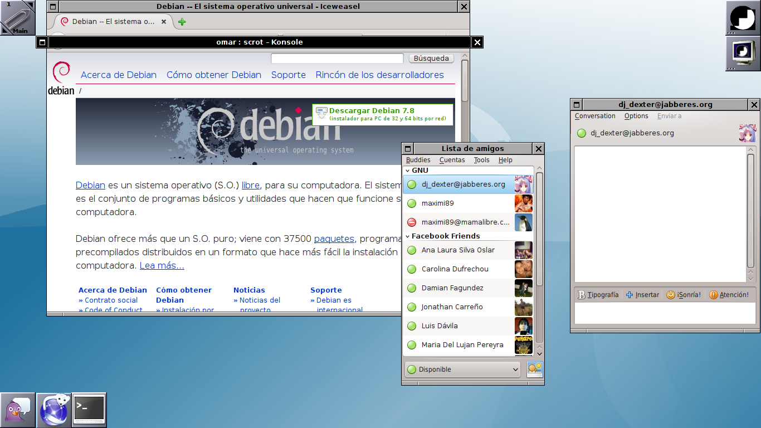
Task: Click the libre hyperlink in the paragraph
Action: click(251, 186)
